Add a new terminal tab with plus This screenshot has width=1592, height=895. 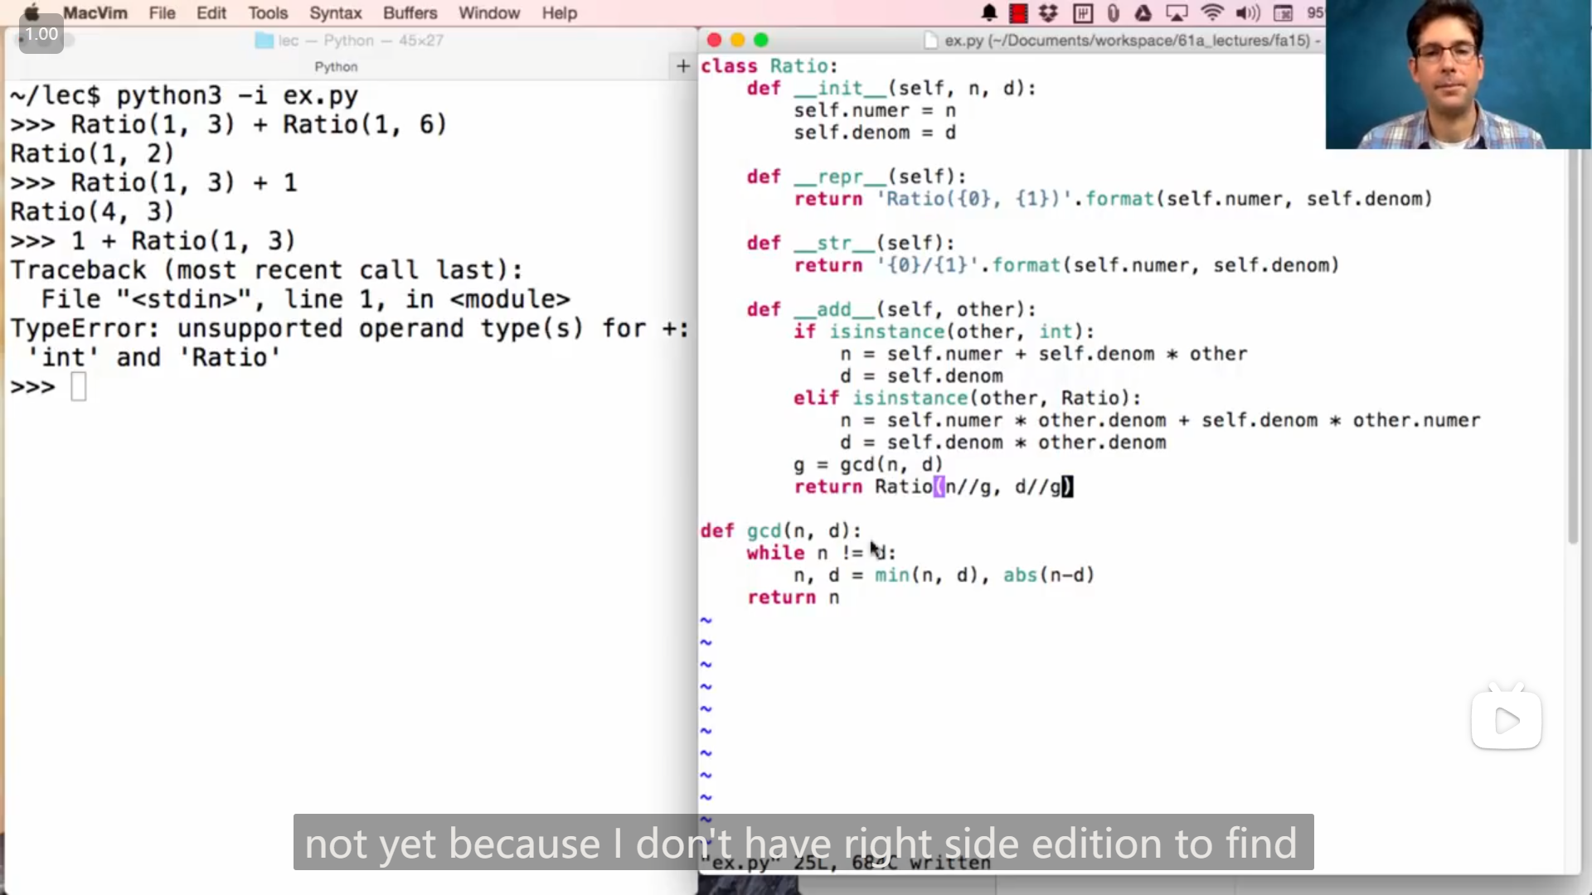click(x=682, y=66)
